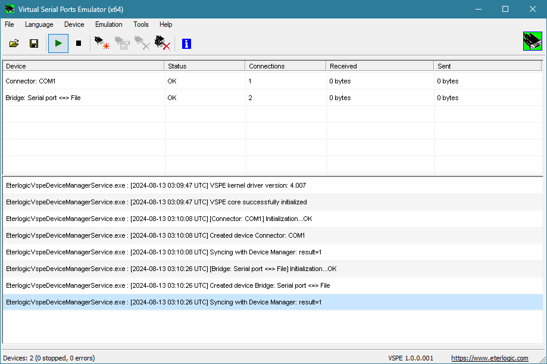This screenshot has width=547, height=364.
Task: Open the https://www.eterlogic.com link
Action: 489,358
